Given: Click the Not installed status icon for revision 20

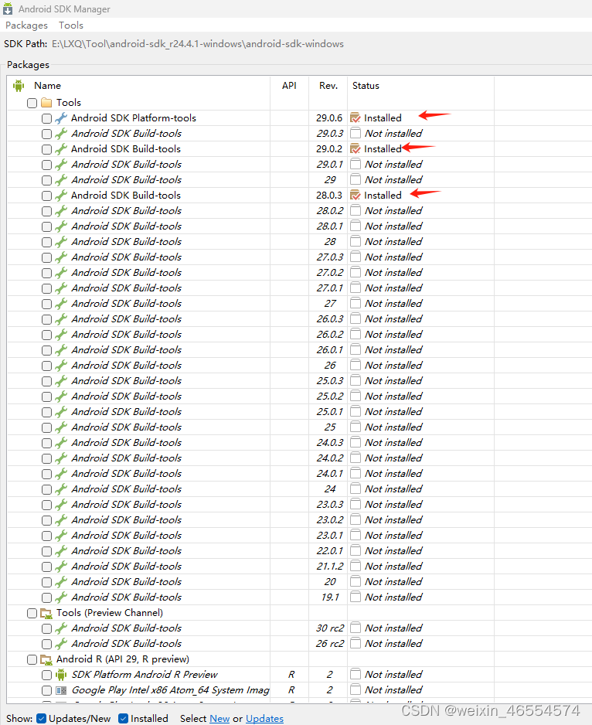Looking at the screenshot, I should (x=356, y=582).
